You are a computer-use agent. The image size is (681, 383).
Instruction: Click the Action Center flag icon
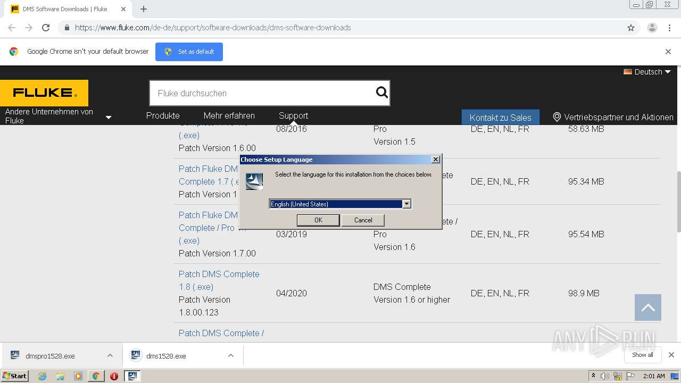pos(630,376)
